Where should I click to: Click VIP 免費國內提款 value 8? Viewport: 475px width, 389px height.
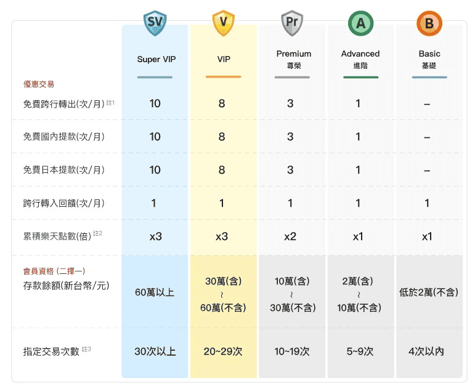pyautogui.click(x=222, y=137)
